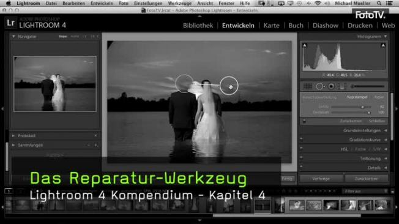Toggle Teiltonung panel on/off switch

coord(302,158)
